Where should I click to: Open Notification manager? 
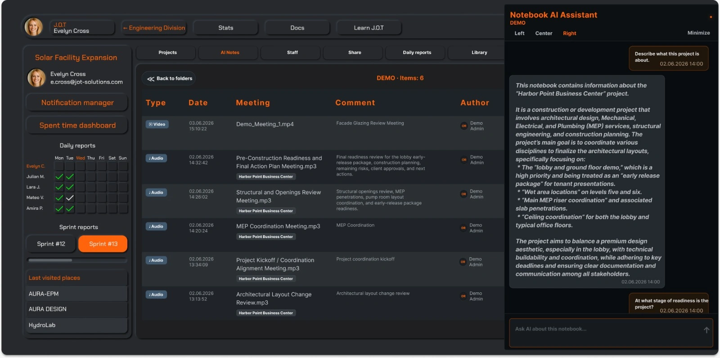pyautogui.click(x=77, y=103)
